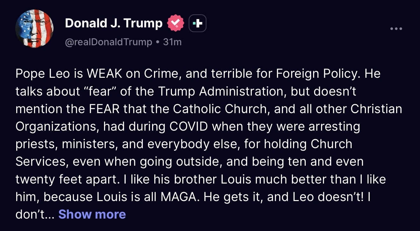Click the 31m post timestamp
Screen dimensions: 420x231
click(172, 42)
